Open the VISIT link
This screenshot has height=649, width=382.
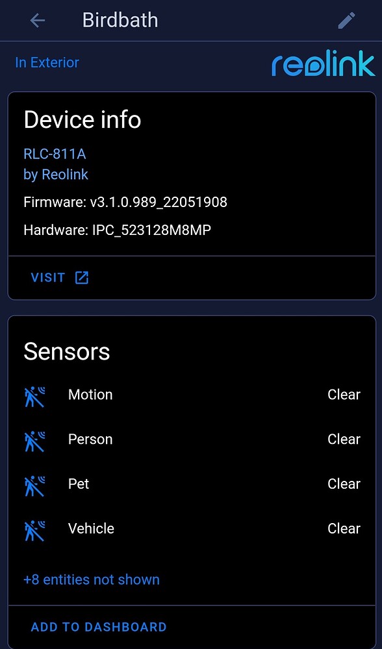click(47, 277)
